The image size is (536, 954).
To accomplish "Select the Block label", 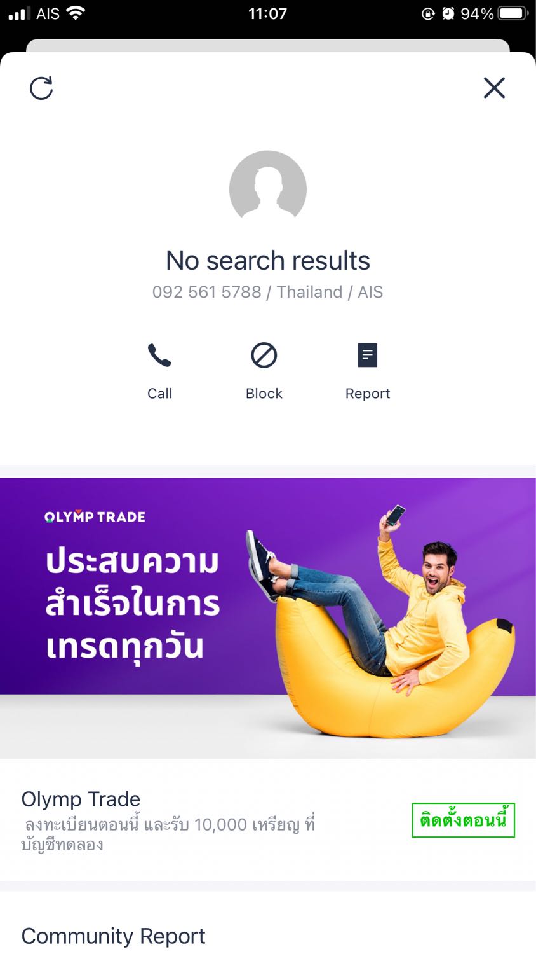I will click(x=264, y=394).
